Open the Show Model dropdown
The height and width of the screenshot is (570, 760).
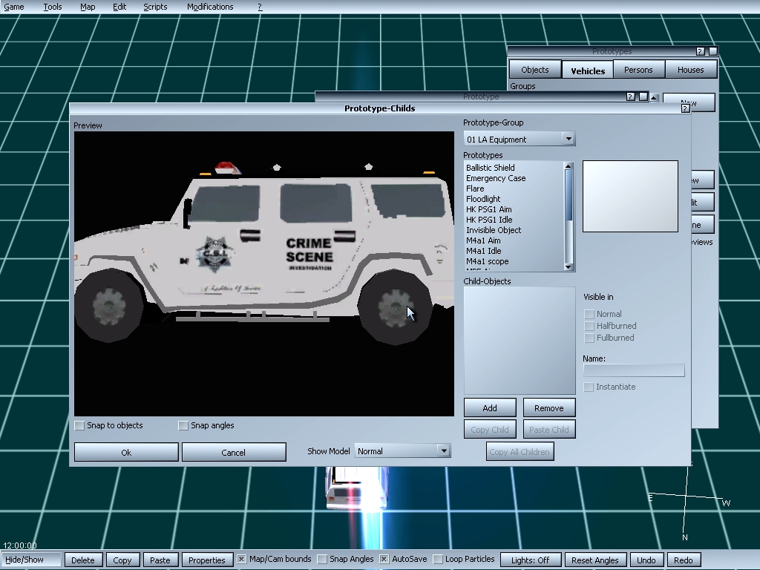coord(444,451)
